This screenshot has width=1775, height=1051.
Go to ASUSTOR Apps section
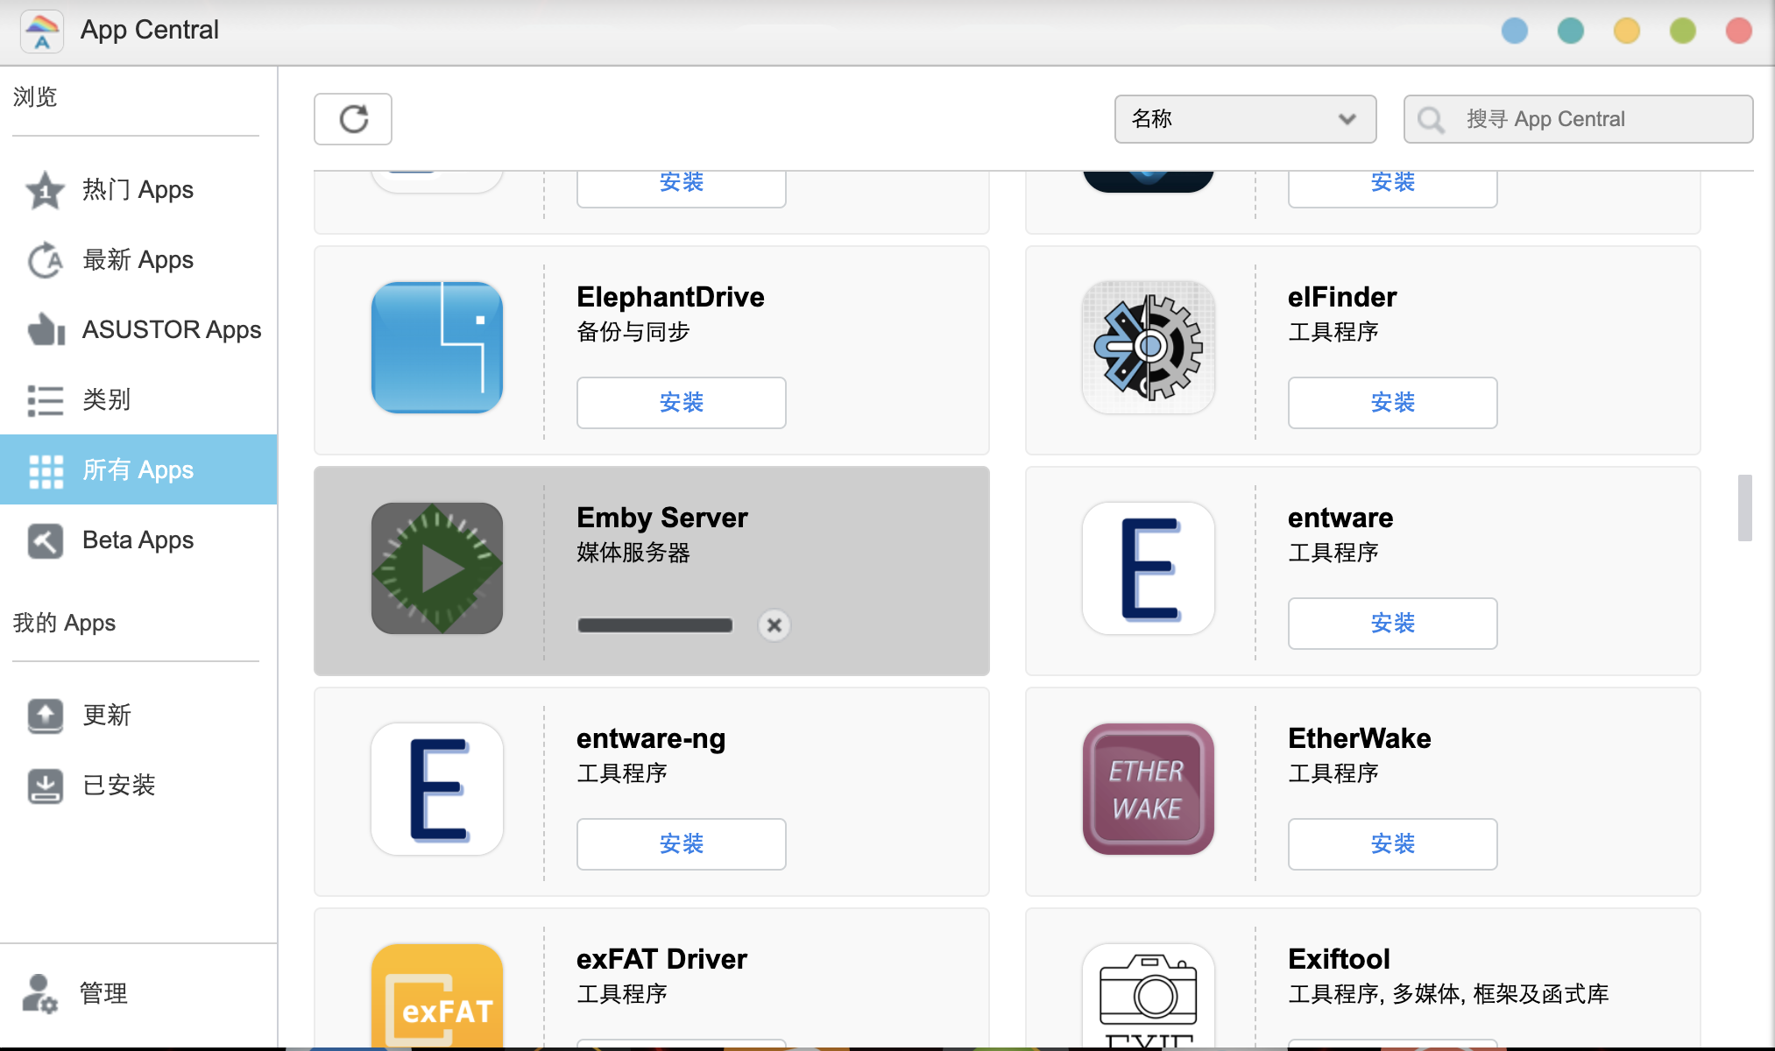pyautogui.click(x=138, y=330)
